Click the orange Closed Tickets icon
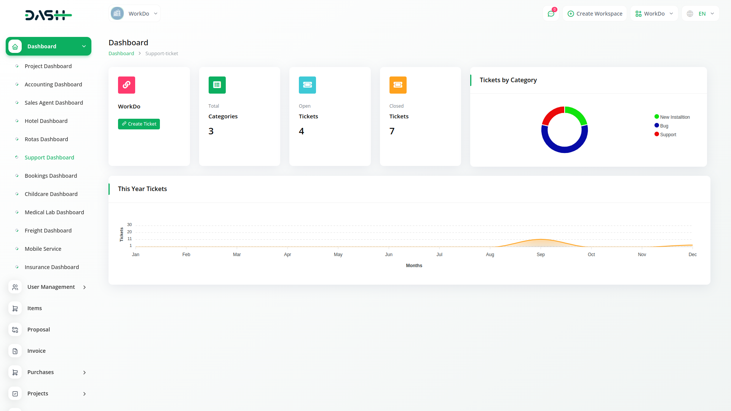The image size is (731, 411). pos(397,85)
